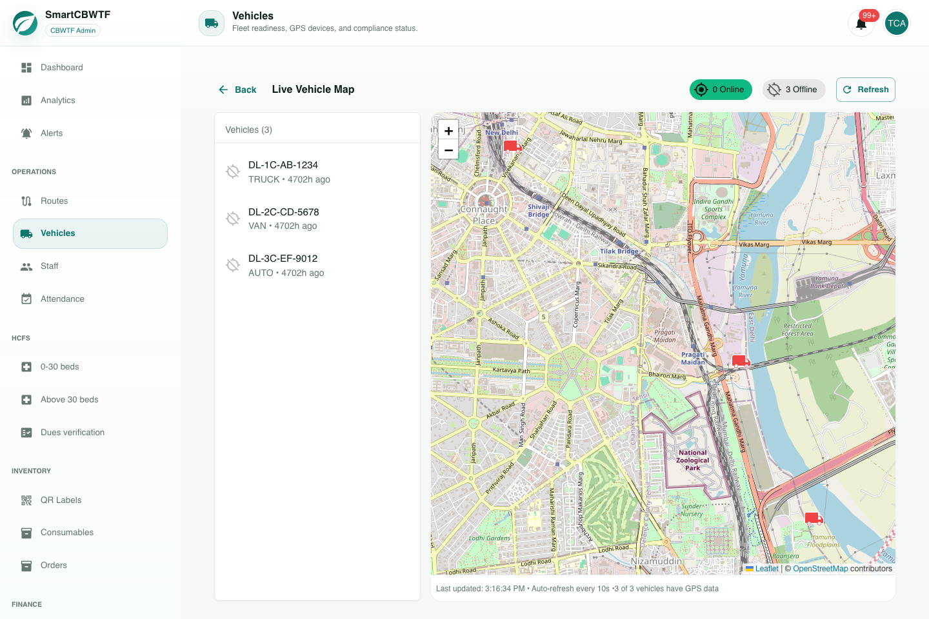
Task: Zoom out on the map
Action: coord(448,150)
